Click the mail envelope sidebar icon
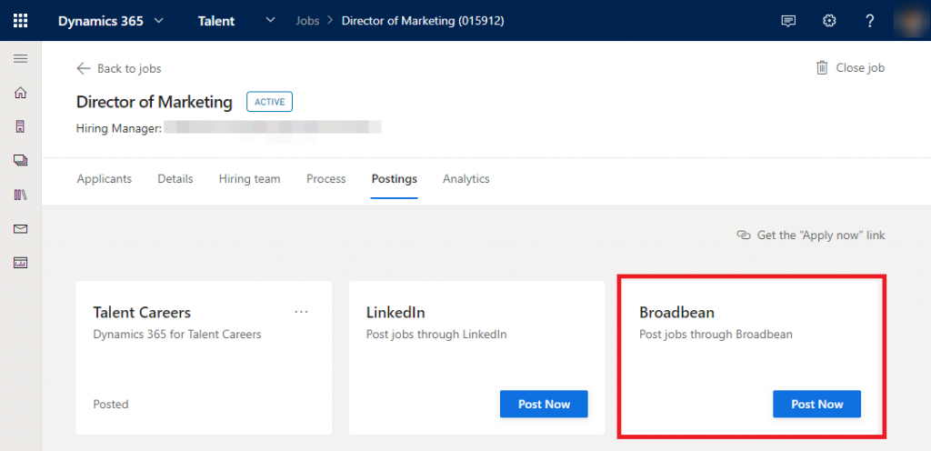The height and width of the screenshot is (451, 931). (20, 228)
